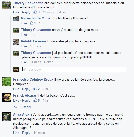The width and height of the screenshot is (134, 137).
Task: Open Françoise Ceintrey Droux's green avatar
Action: pos(7,82)
